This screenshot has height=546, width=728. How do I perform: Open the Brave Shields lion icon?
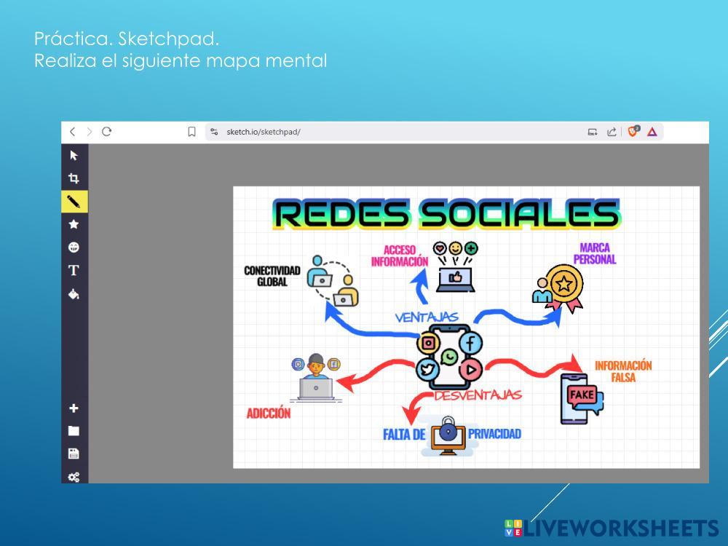pos(633,132)
